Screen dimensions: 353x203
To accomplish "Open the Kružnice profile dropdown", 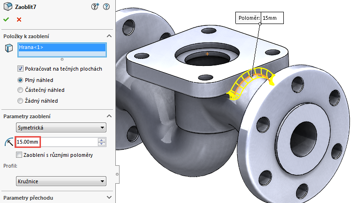I will point(61,181).
